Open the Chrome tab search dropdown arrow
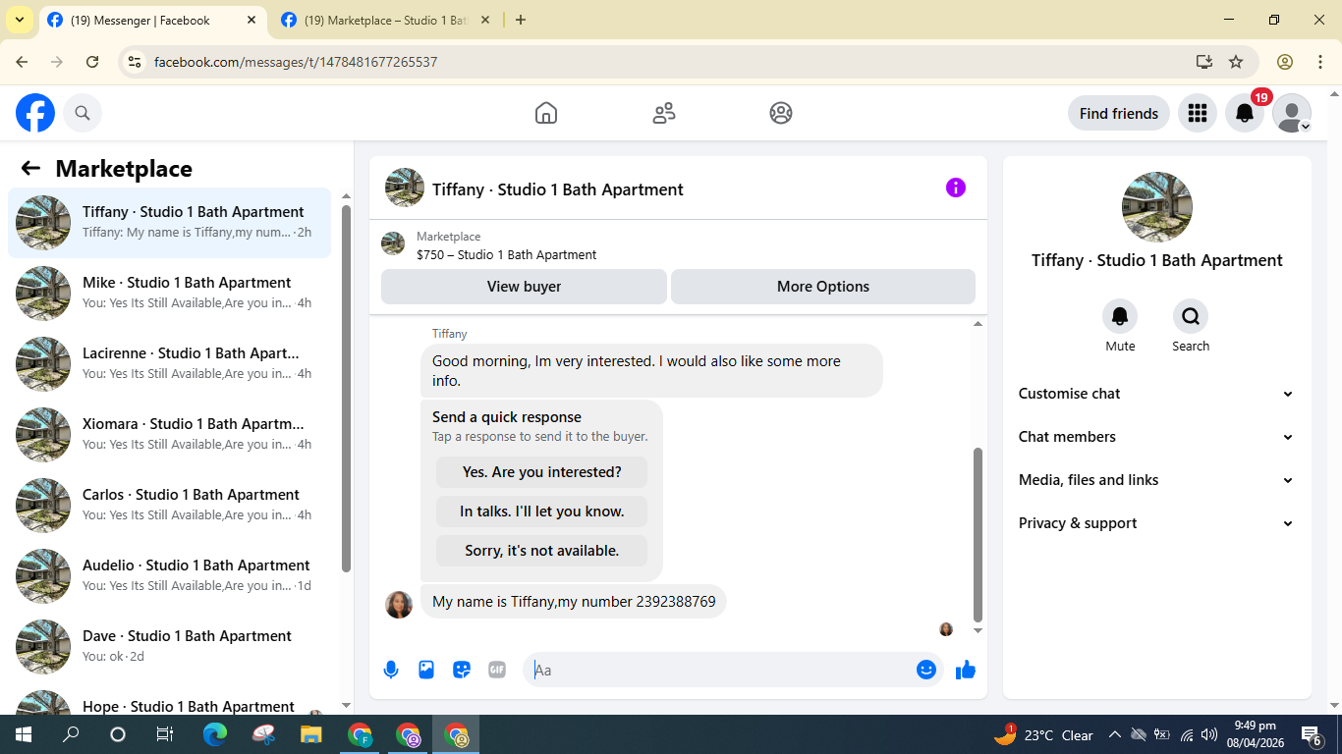 coord(19,20)
